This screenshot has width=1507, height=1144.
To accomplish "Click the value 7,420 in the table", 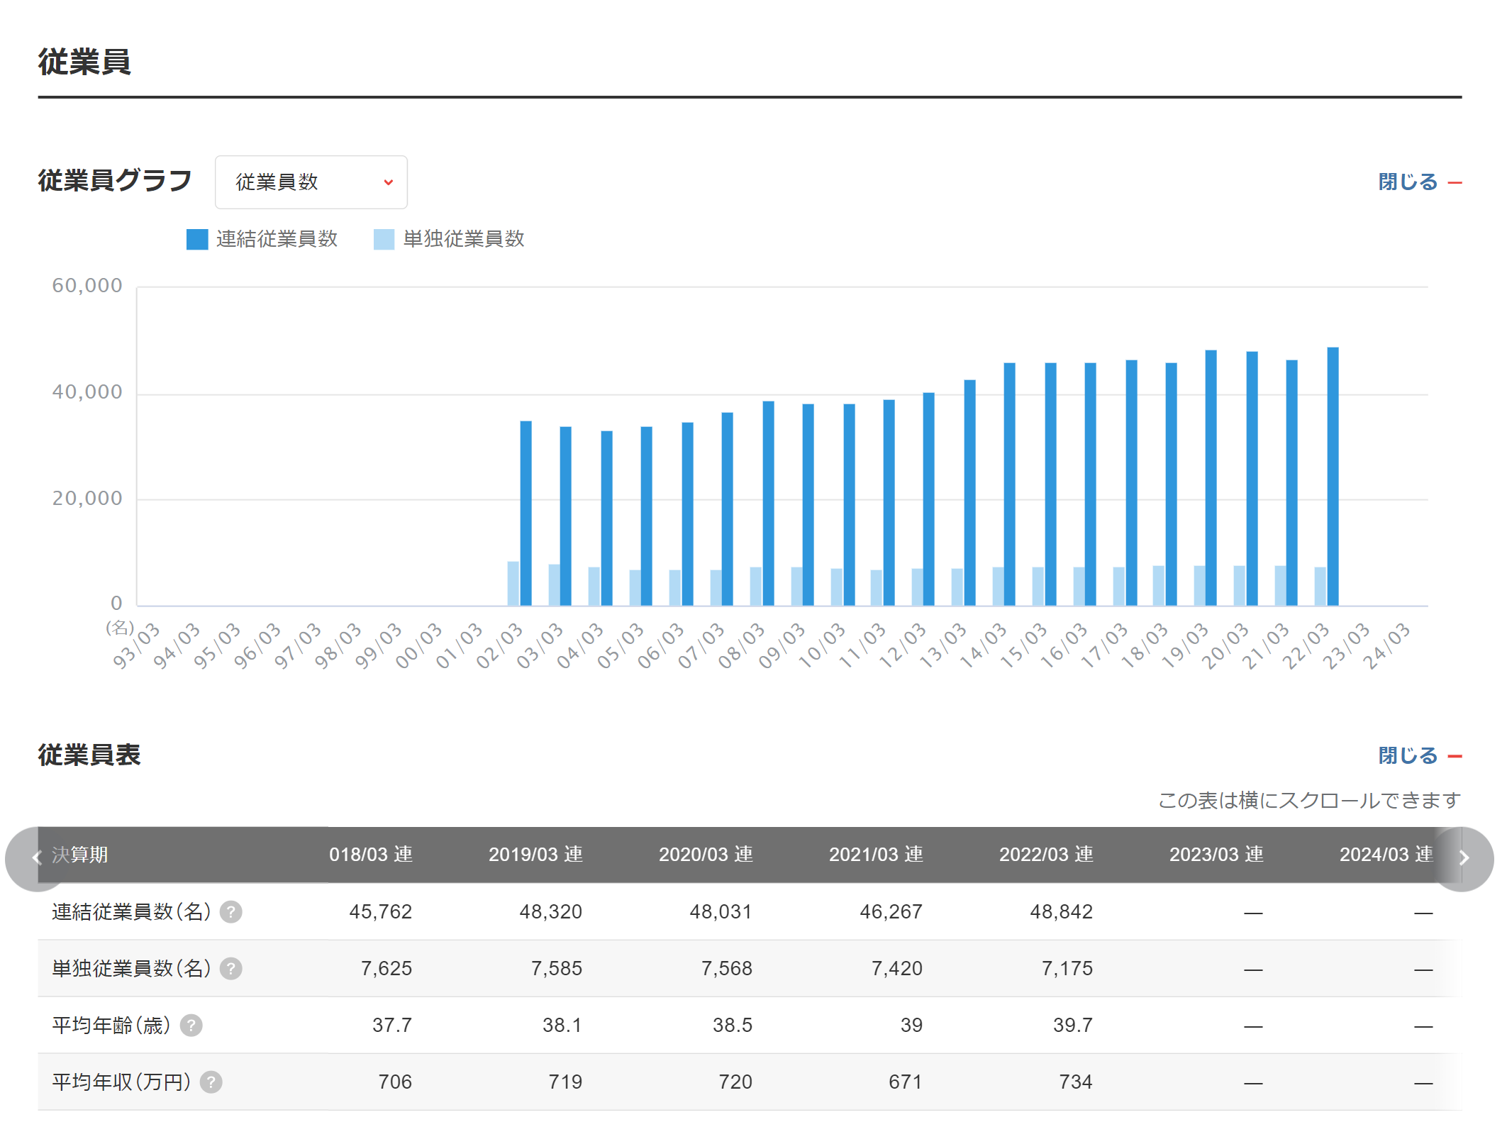I will 897,968.
